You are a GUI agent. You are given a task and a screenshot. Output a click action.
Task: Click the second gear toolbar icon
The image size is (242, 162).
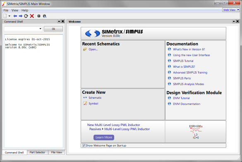[x=44, y=16]
